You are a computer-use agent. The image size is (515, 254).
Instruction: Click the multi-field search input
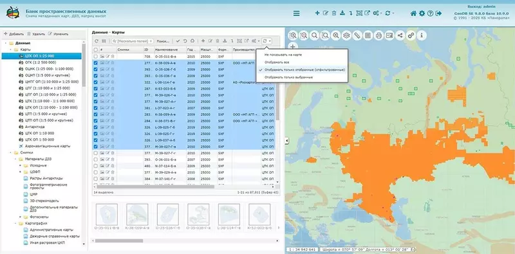133,41
